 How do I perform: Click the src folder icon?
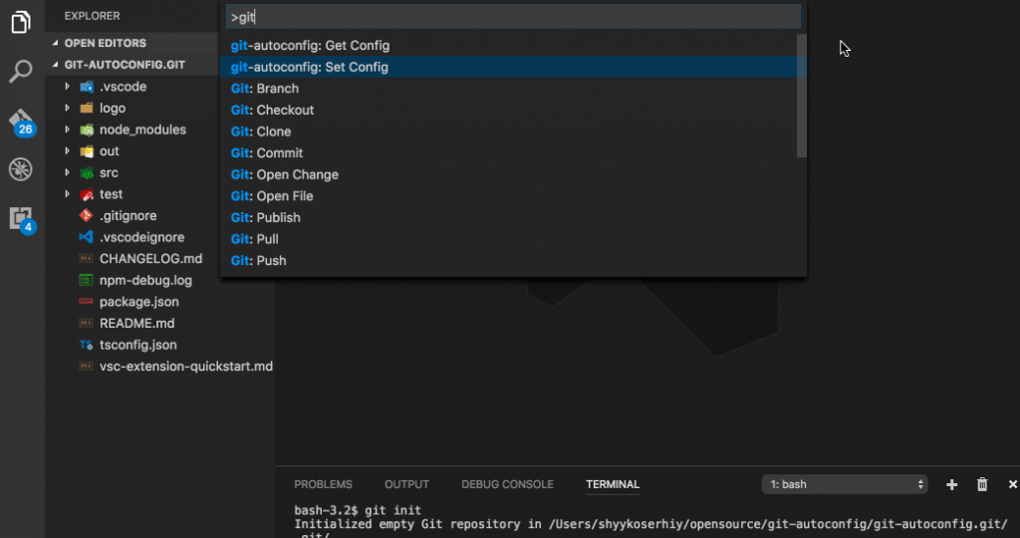[87, 172]
